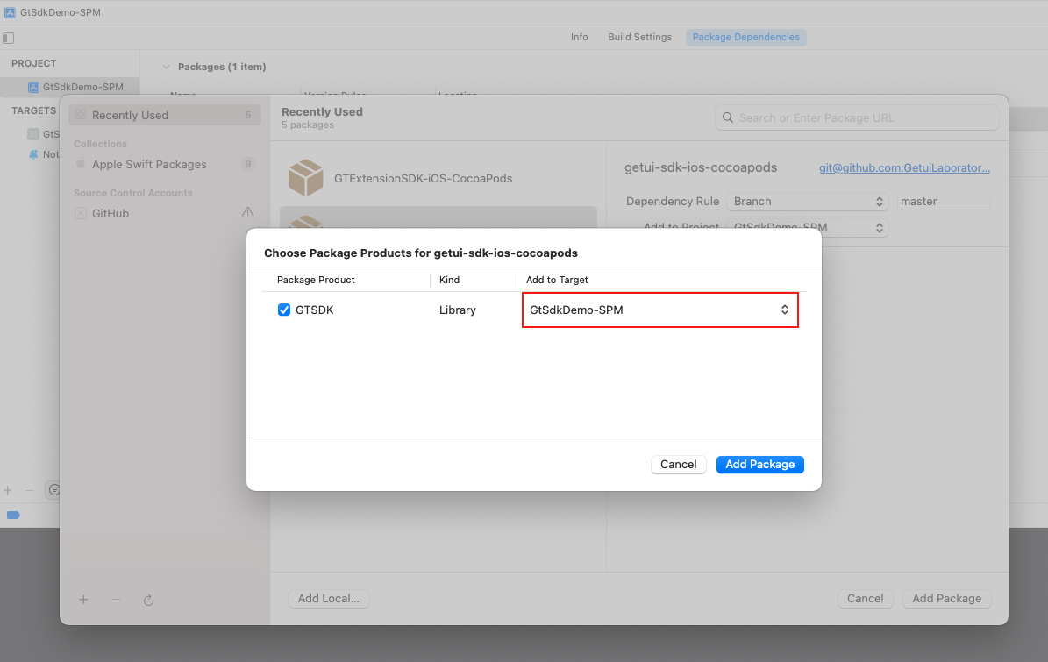The height and width of the screenshot is (662, 1048).
Task: Click the blue Add Package button
Action: point(760,464)
